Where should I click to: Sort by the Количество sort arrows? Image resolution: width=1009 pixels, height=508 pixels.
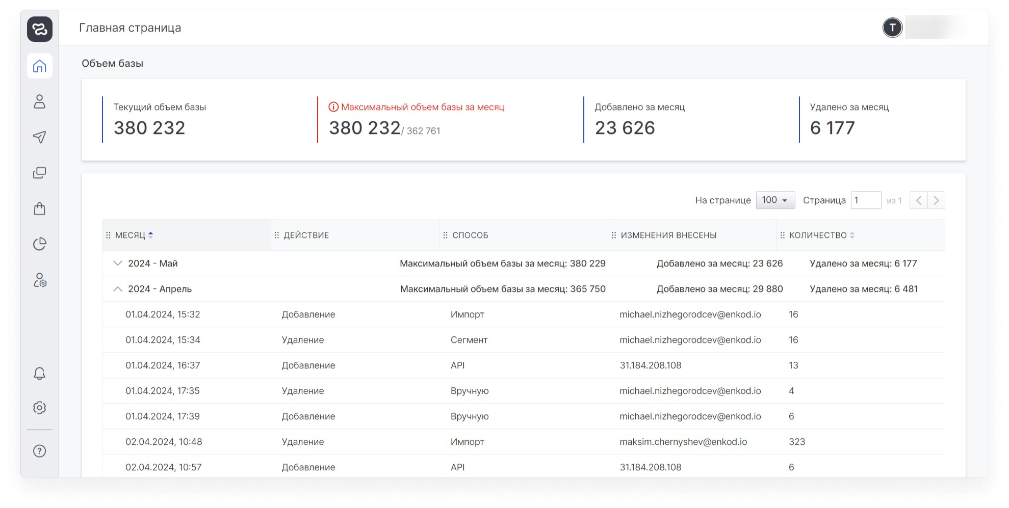(852, 235)
